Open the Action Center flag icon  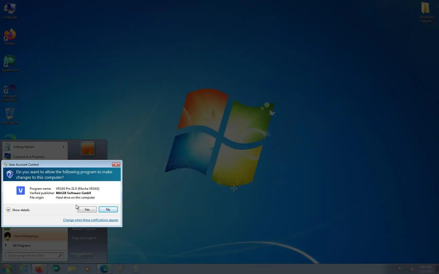[x=400, y=269]
